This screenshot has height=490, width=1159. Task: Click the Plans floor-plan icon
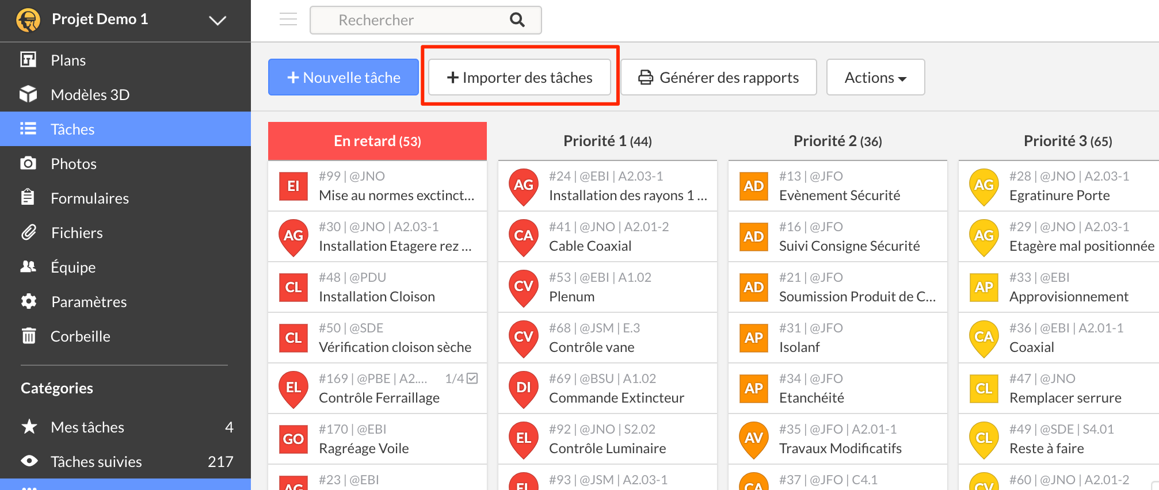click(28, 60)
